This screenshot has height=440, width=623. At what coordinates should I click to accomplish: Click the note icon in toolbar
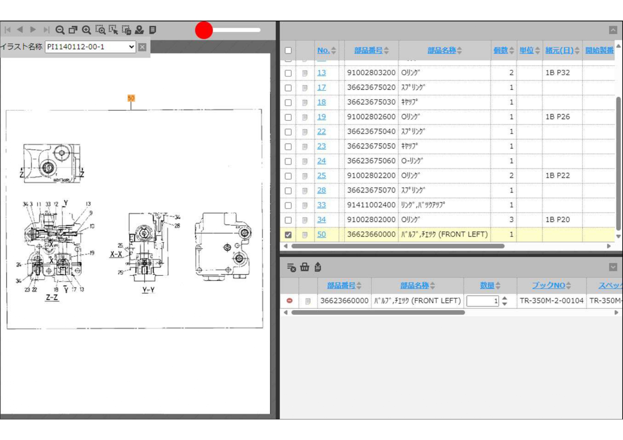tap(153, 30)
